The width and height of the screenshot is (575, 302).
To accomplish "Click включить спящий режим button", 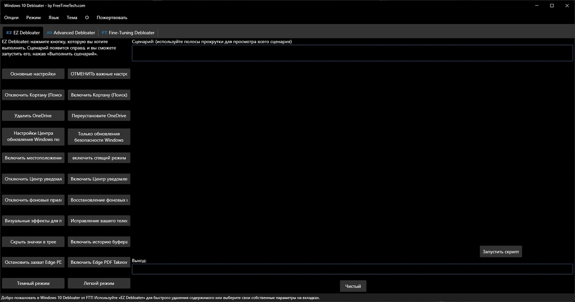I will [99, 157].
